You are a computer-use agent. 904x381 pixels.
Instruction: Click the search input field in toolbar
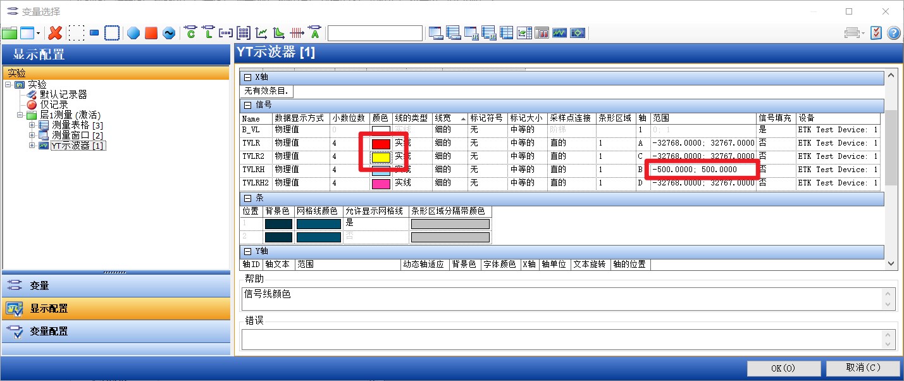375,32
